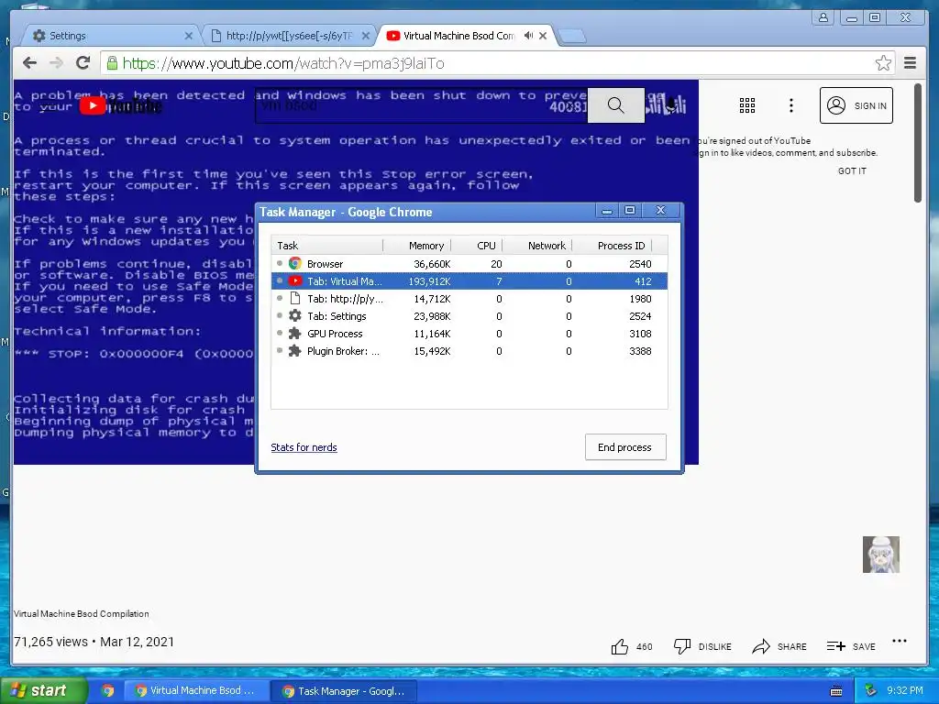Like the video with thumbs up
Viewport: 939px width, 704px height.
click(619, 646)
